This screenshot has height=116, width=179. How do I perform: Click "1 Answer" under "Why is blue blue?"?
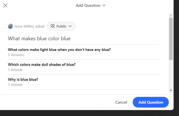tap(15, 85)
